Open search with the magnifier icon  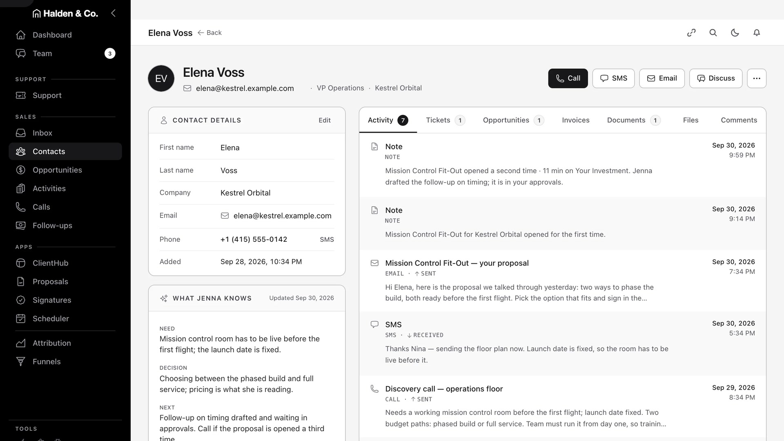713,33
